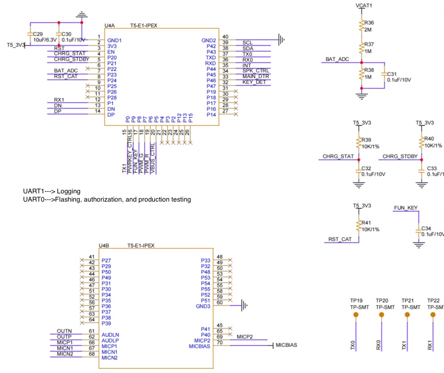The height and width of the screenshot is (373, 444).
Task: Select resistor R36 2M symbol
Action: [362, 26]
